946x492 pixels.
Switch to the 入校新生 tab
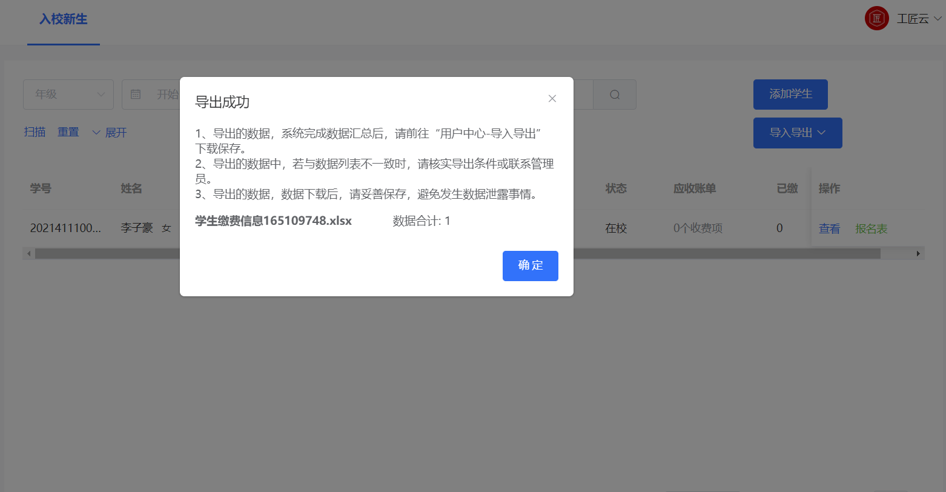(63, 19)
